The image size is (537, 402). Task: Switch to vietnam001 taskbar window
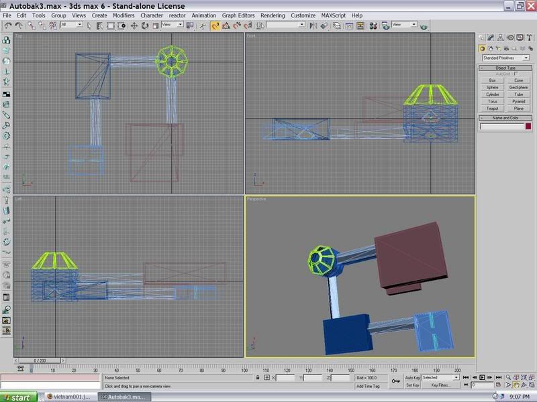coord(70,397)
